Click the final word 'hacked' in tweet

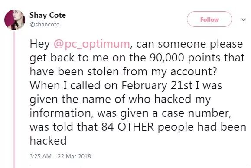[48, 141]
